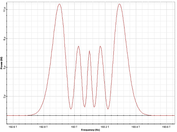The width and height of the screenshot is (177, 132).
Task: Click the 192.6 T frequency axis label
Action: click(13, 127)
